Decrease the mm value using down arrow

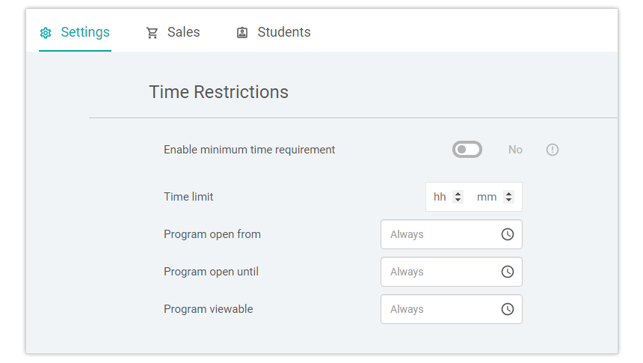click(509, 200)
